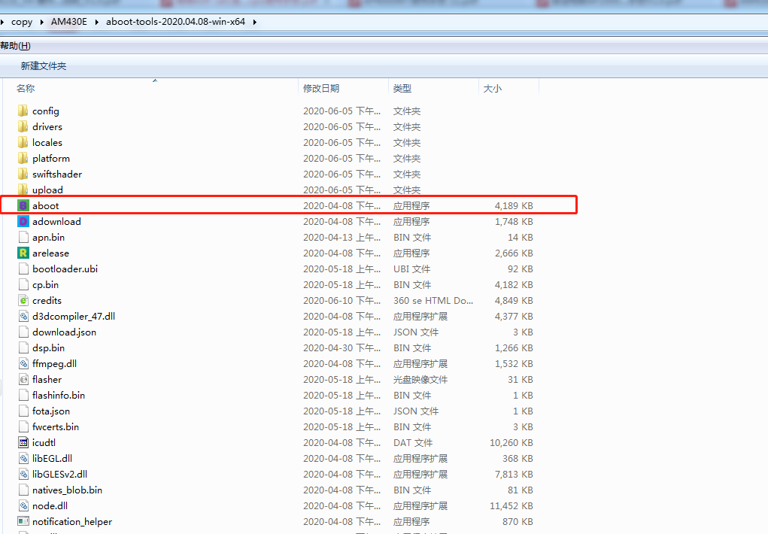Click the upload folder icon
The height and width of the screenshot is (534, 768).
23,190
